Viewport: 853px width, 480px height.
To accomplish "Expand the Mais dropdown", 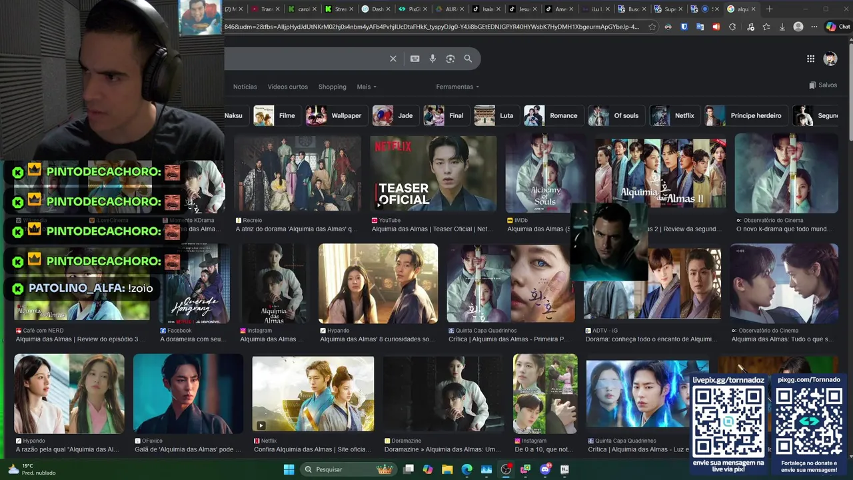I will point(367,87).
